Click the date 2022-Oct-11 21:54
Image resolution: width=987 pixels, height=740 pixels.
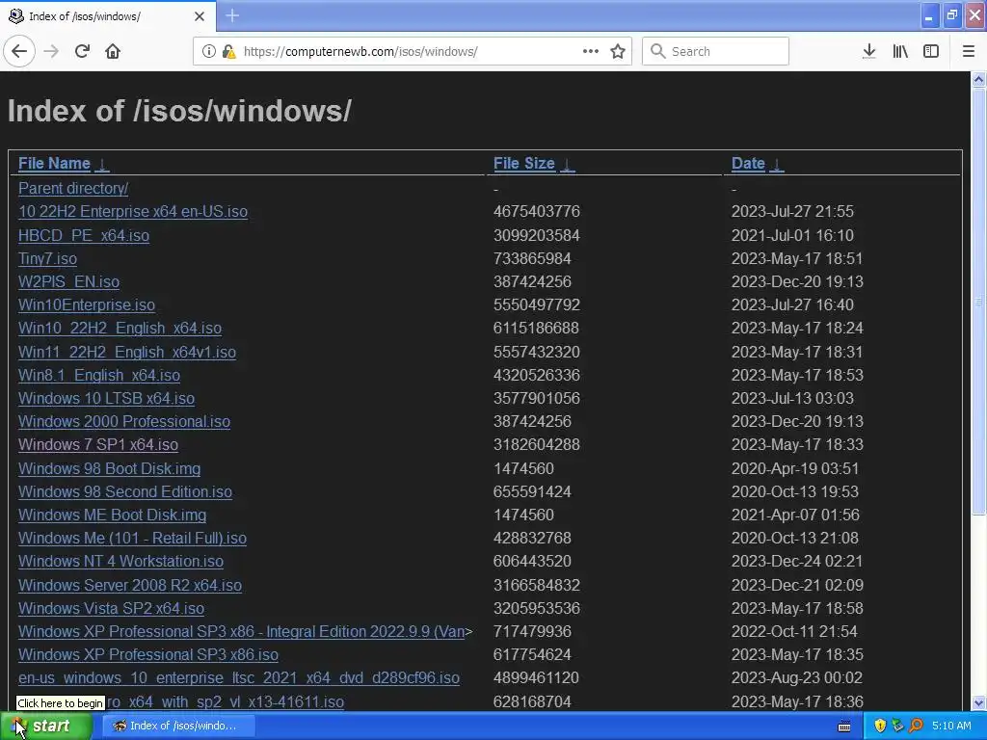794,632
